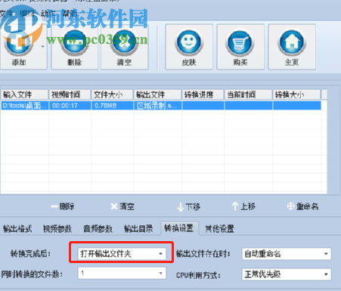Open the 皮肤 (Skin) smiley icon

coord(189,47)
